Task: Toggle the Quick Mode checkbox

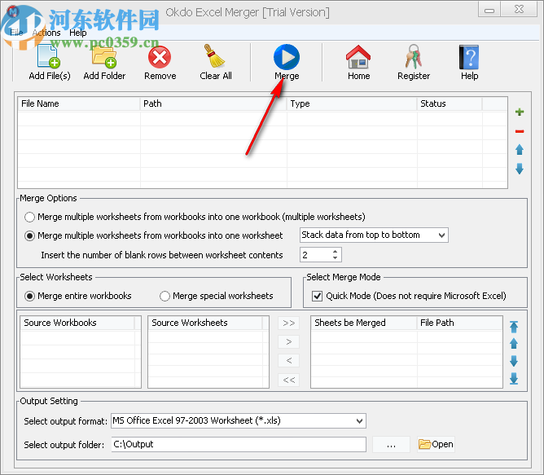Action: pos(317,297)
